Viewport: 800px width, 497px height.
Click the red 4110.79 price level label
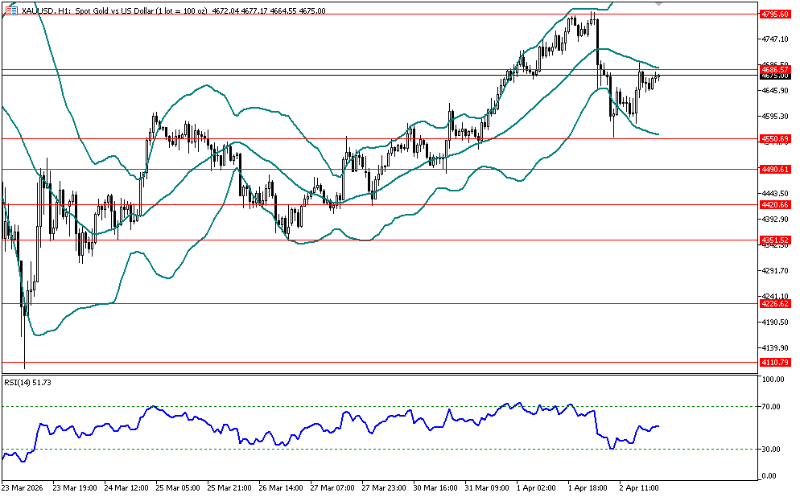pos(776,363)
